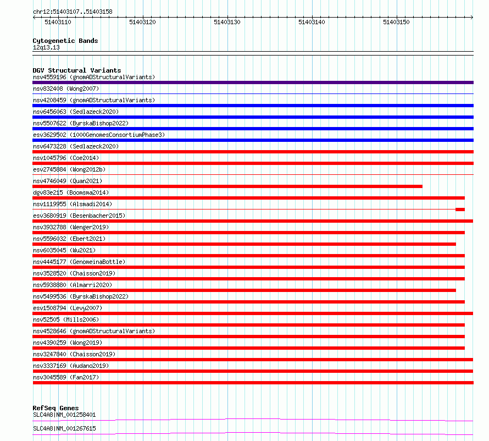Click the 51403130 ruler position label
The height and width of the screenshot is (441, 489).
(227, 22)
